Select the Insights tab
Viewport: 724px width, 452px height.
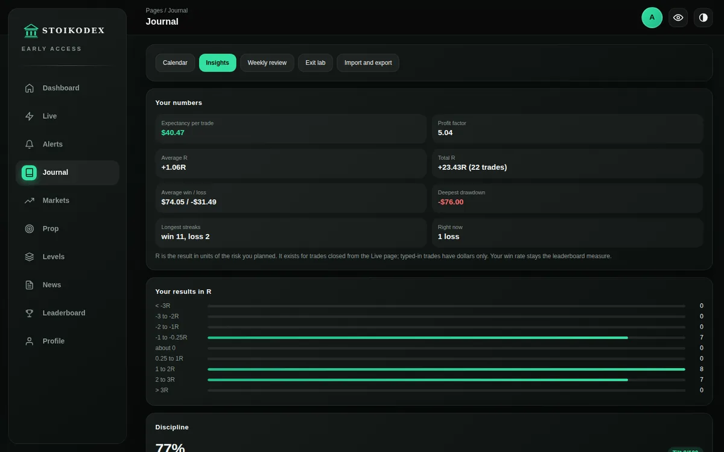pos(217,63)
